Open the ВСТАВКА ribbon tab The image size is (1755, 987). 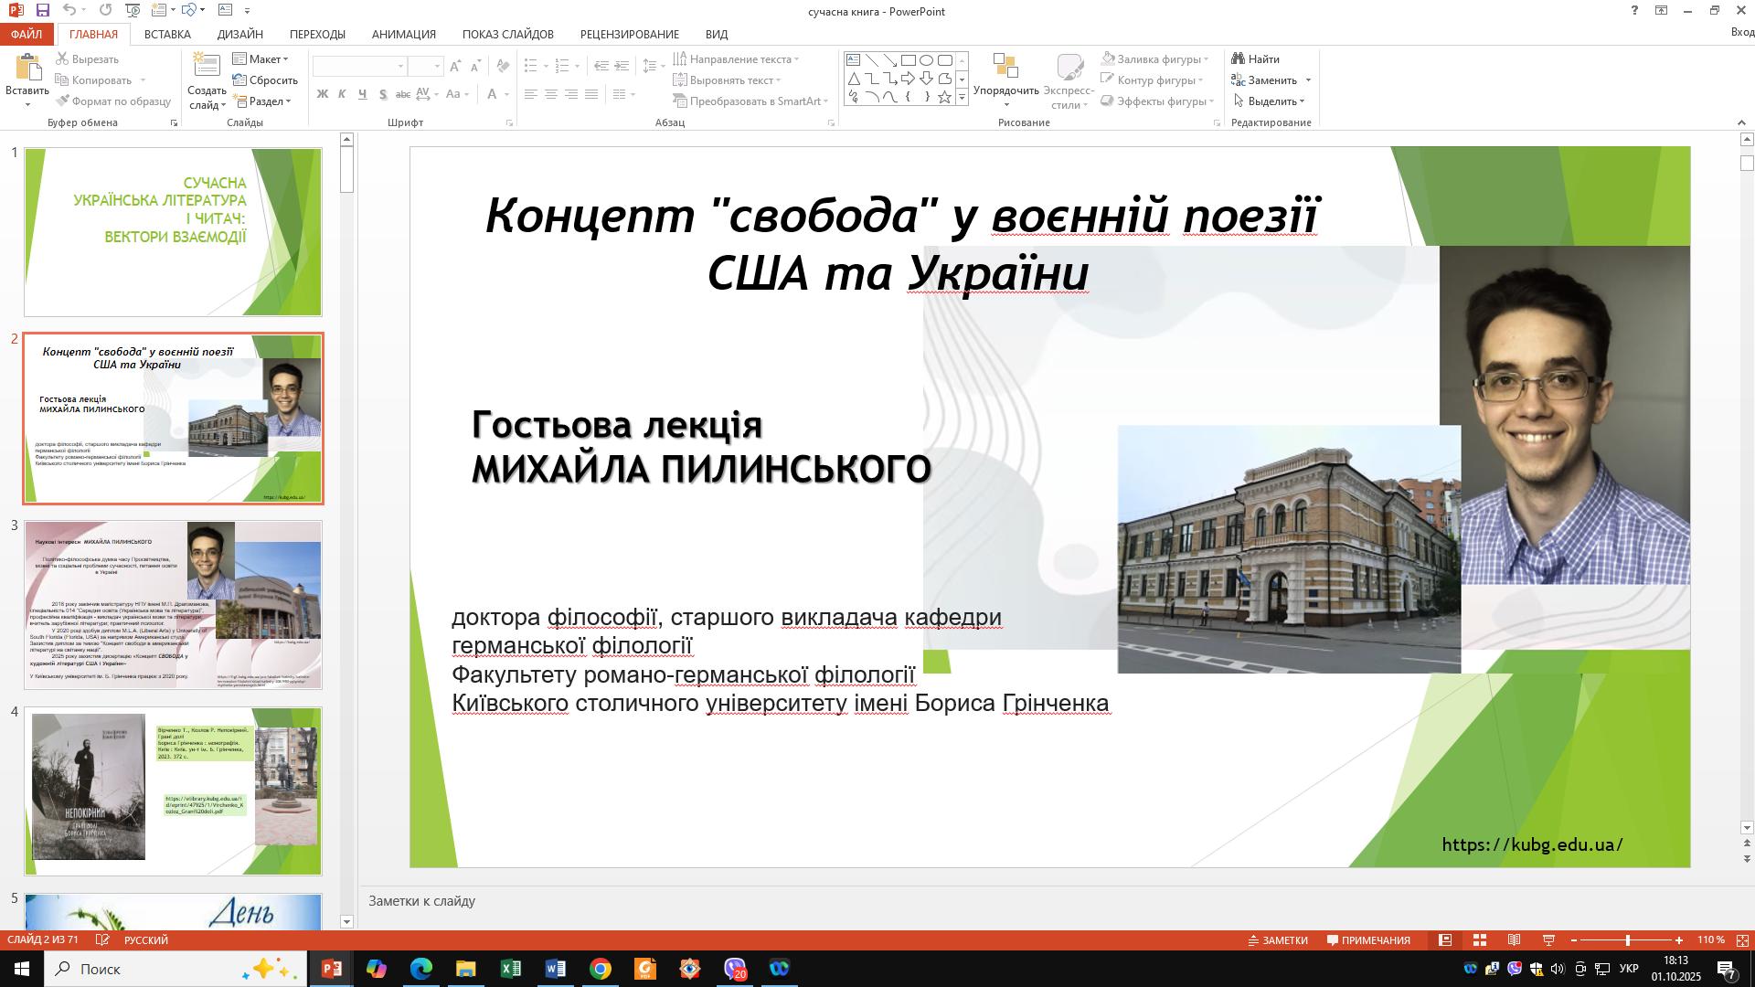[167, 34]
